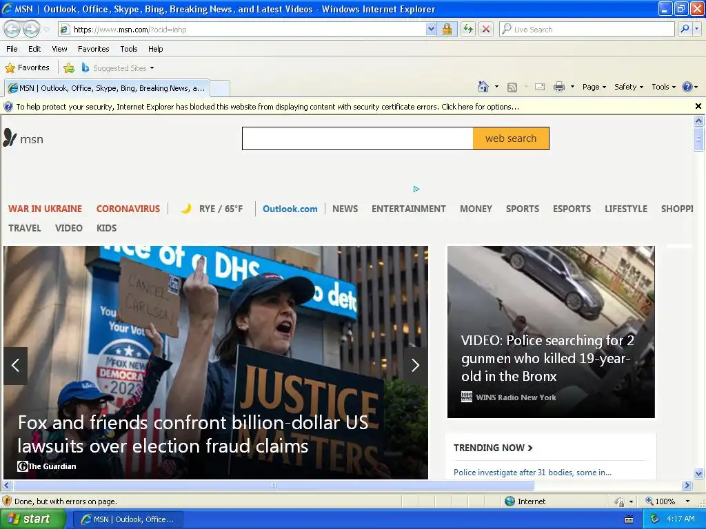Click the browser Forward arrow button
Viewport: 706px width, 529px height.
pyautogui.click(x=31, y=30)
